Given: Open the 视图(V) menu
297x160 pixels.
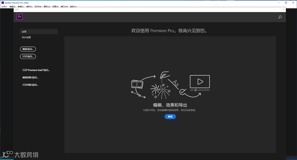Looking at the screenshot, I should pos(56,7).
